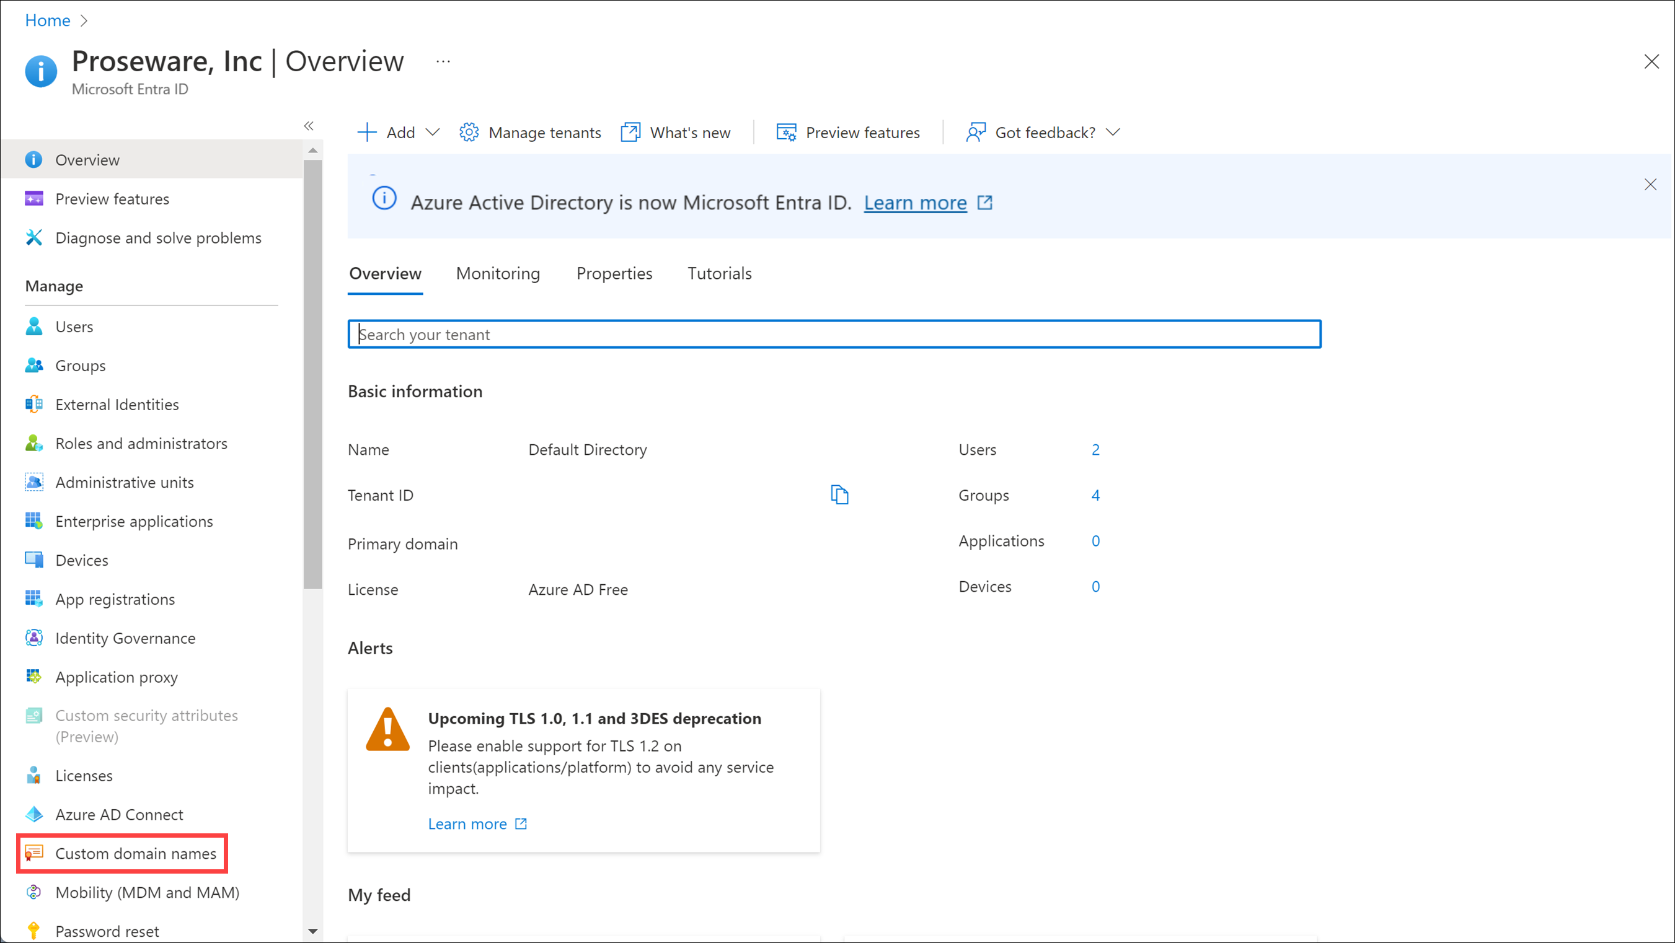Click the Licenses icon
1675x943 pixels.
[34, 775]
